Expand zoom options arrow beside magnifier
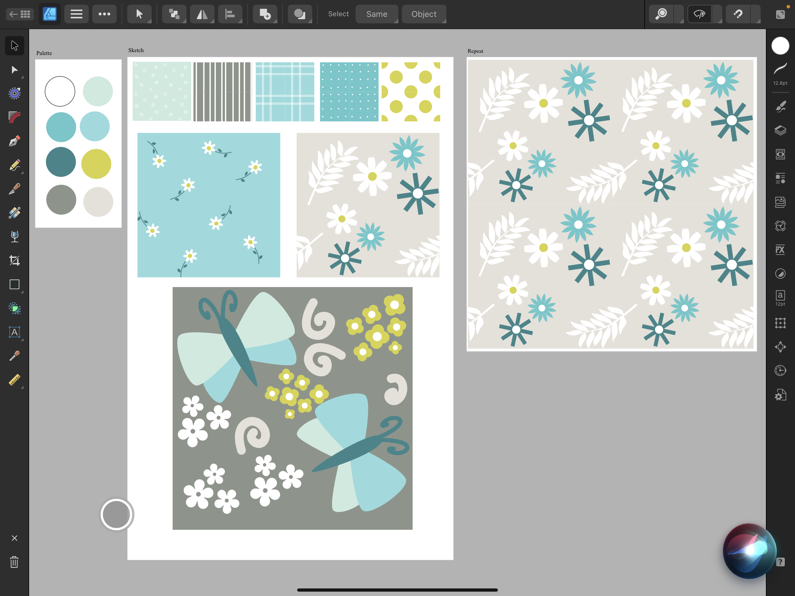The height and width of the screenshot is (596, 795). click(x=679, y=14)
